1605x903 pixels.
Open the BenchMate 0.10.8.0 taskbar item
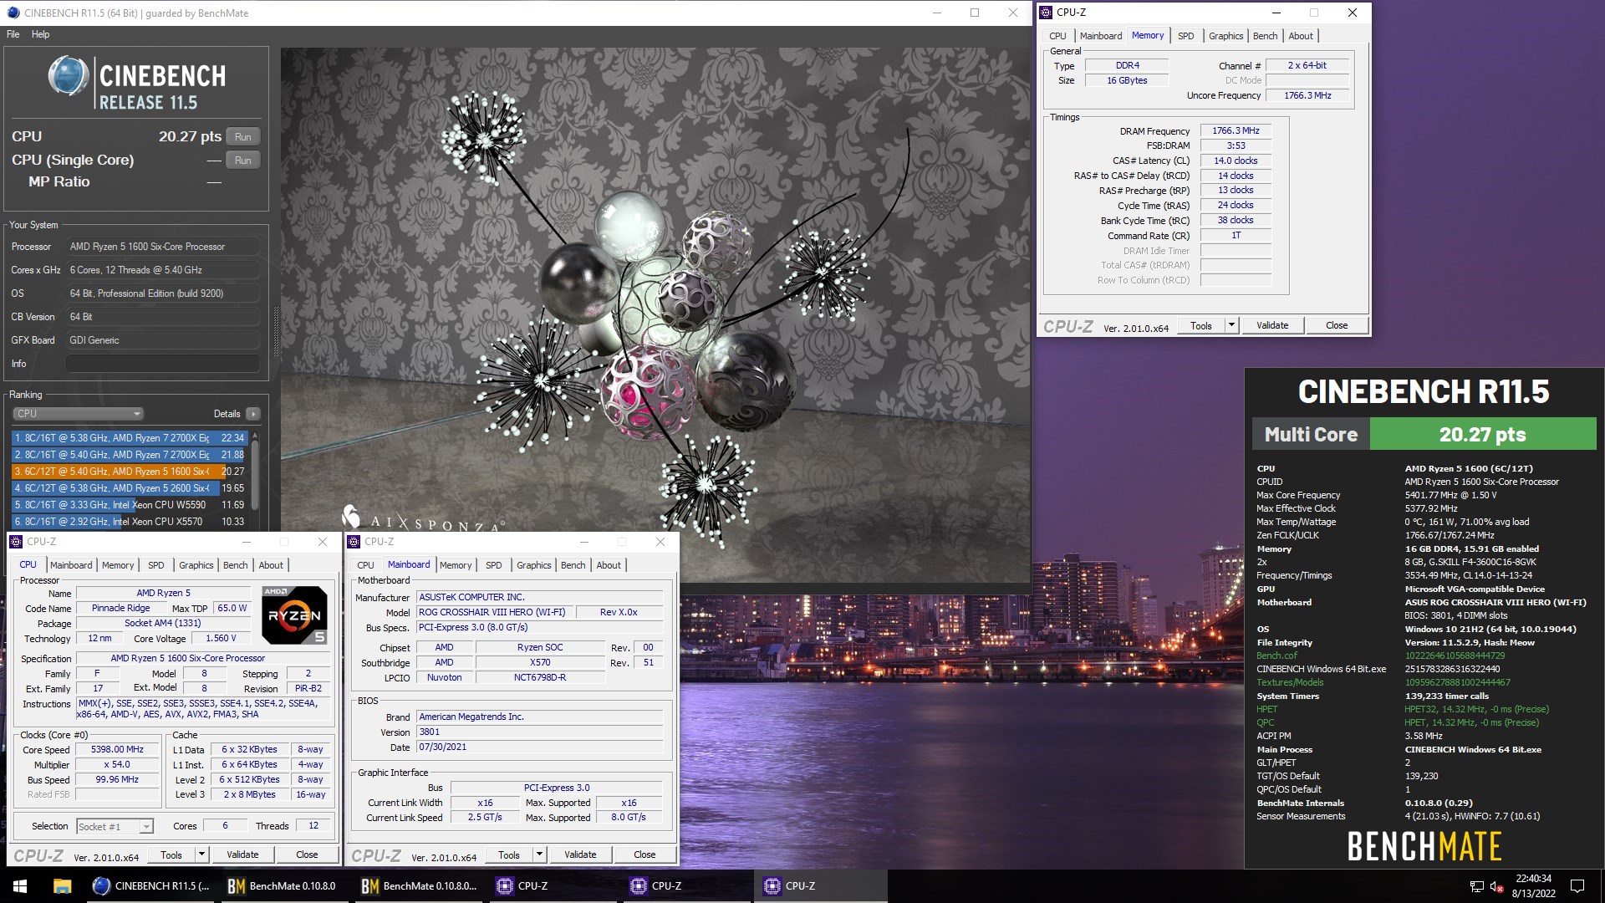(x=283, y=886)
